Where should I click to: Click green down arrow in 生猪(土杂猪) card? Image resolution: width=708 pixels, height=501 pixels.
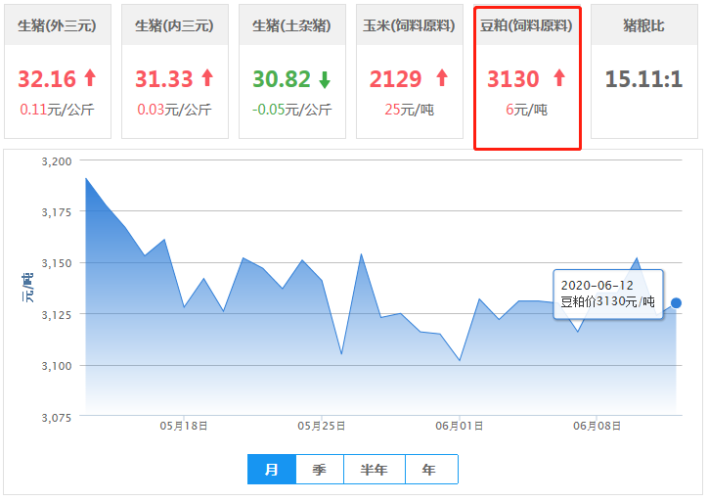325,79
